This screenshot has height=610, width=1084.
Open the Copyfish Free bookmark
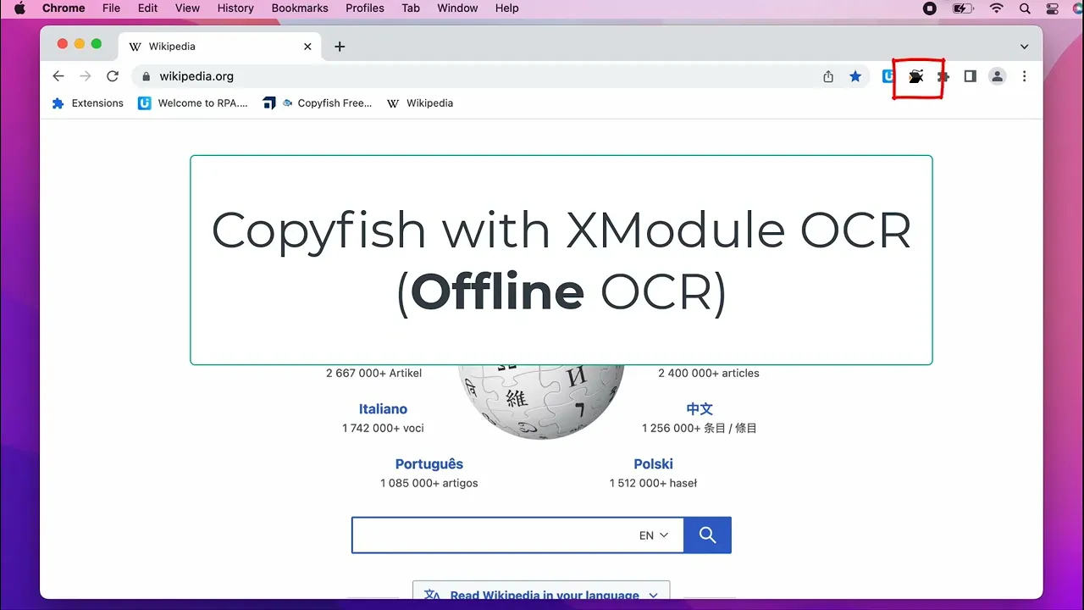click(x=318, y=103)
